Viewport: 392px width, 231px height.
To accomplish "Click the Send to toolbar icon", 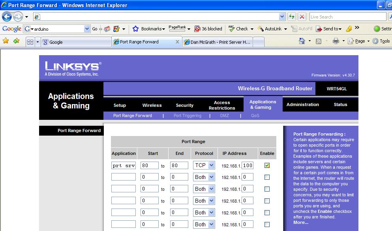I will [x=319, y=29].
